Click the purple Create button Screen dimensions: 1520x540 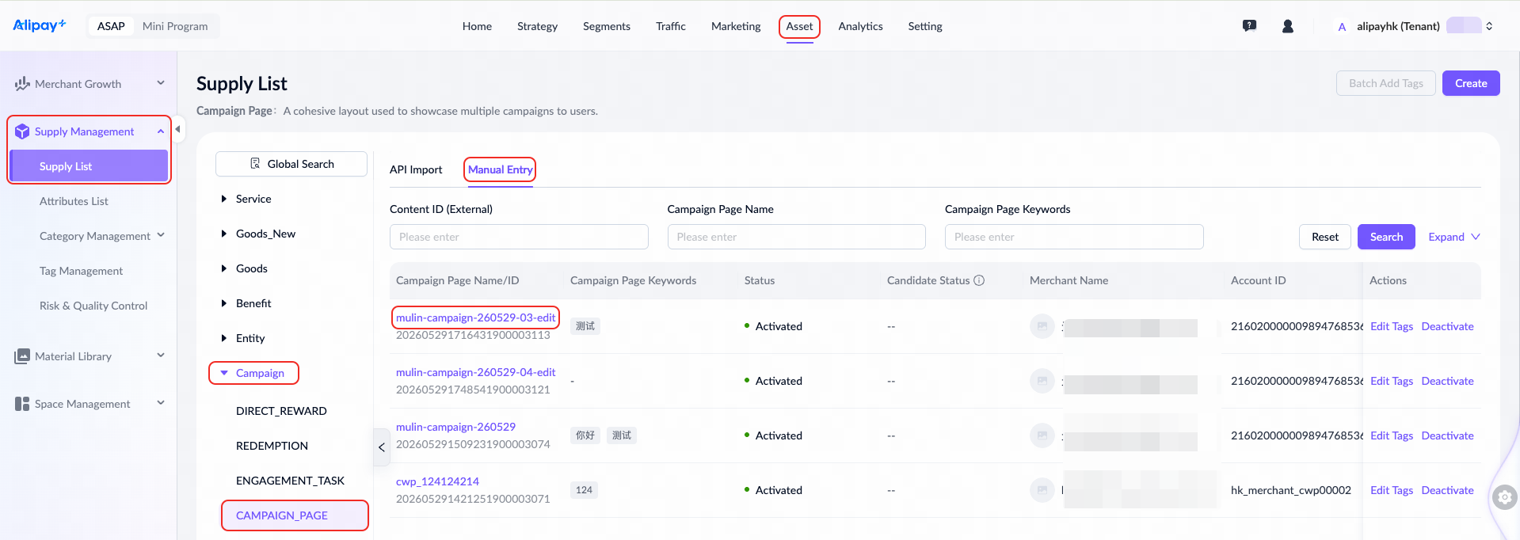coord(1471,83)
